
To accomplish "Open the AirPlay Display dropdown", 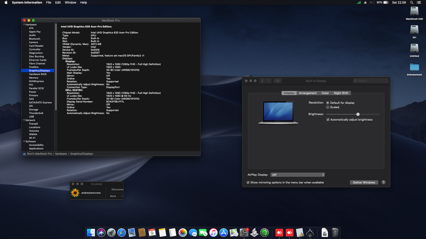I will pos(298,175).
